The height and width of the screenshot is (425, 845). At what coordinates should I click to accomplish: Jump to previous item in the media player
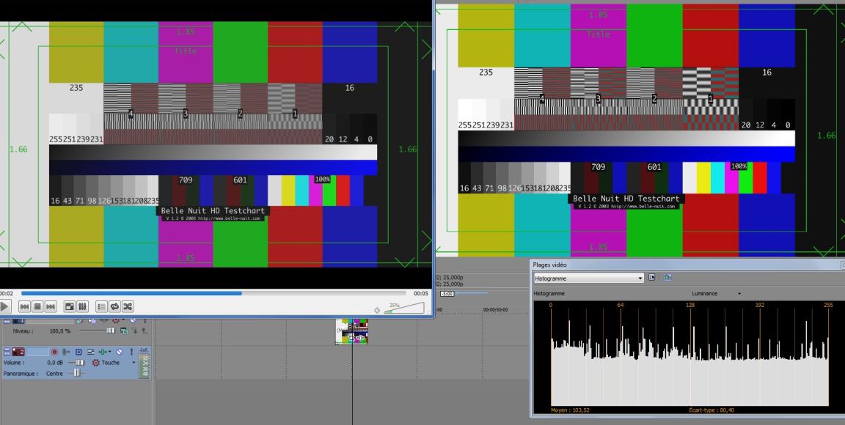[24, 306]
